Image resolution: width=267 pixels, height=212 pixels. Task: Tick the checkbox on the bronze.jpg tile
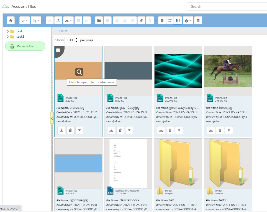click(58, 50)
